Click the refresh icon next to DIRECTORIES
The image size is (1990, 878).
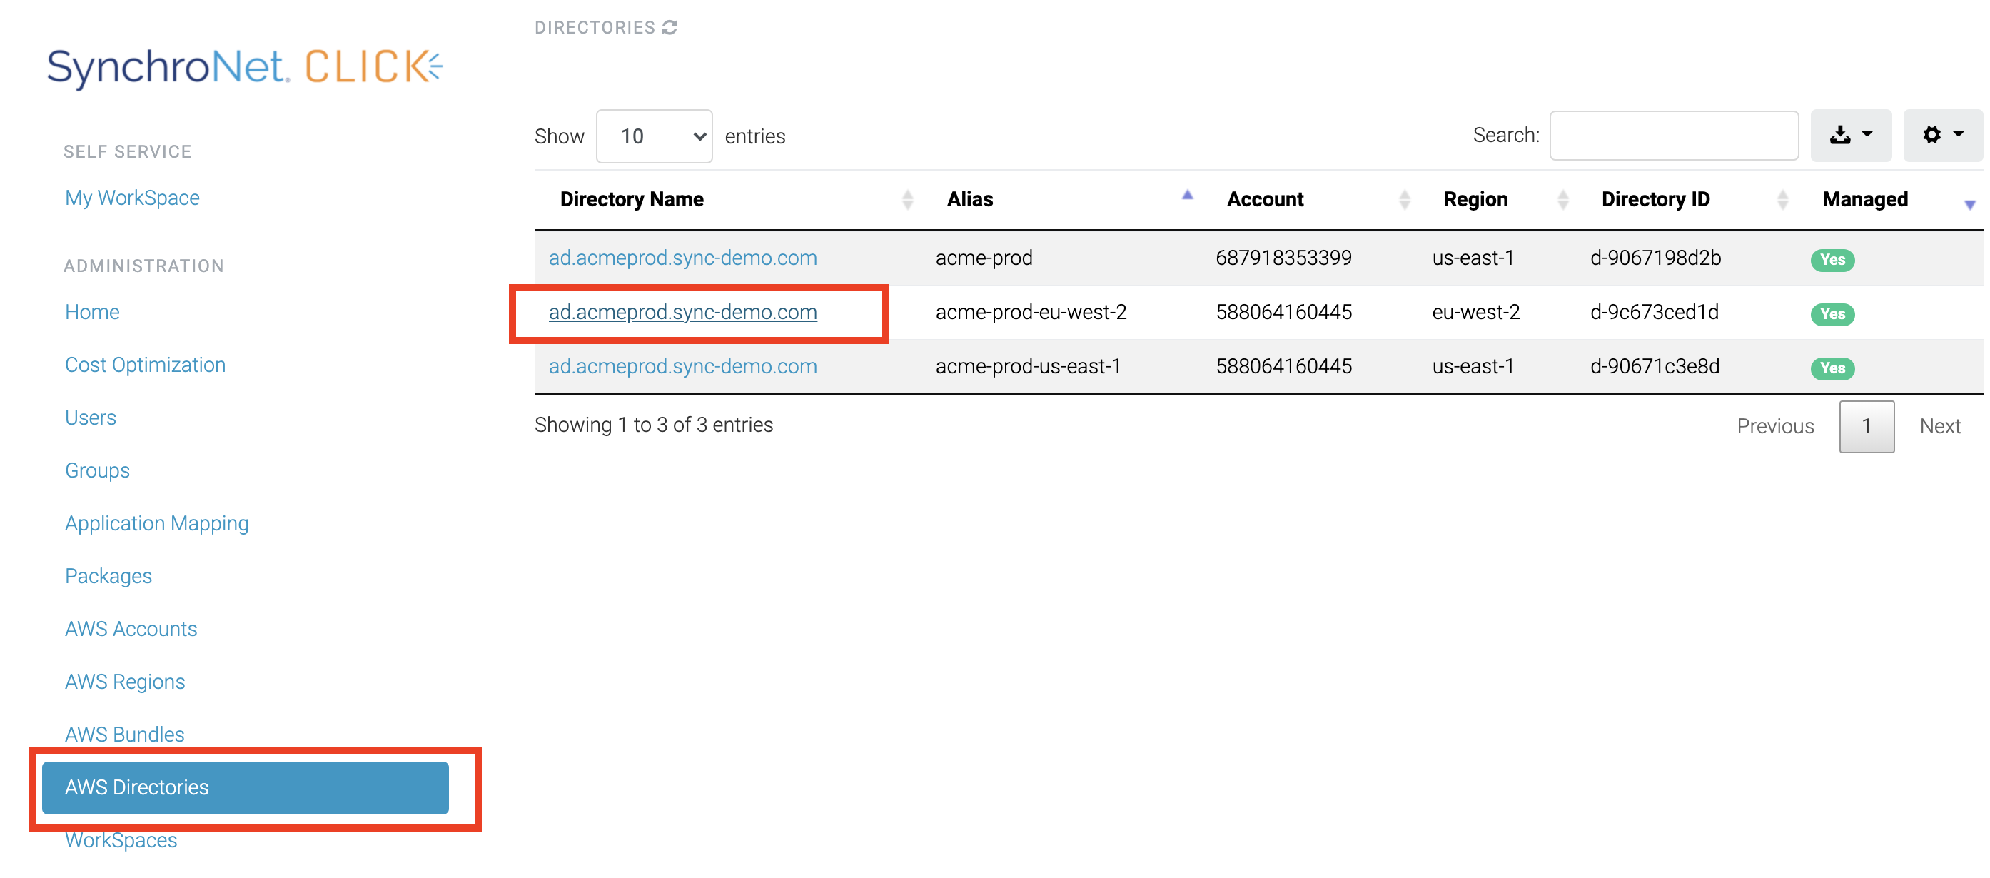(670, 28)
